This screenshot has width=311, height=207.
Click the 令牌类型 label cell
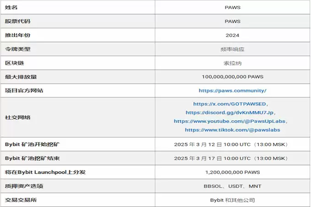[x=78, y=49]
